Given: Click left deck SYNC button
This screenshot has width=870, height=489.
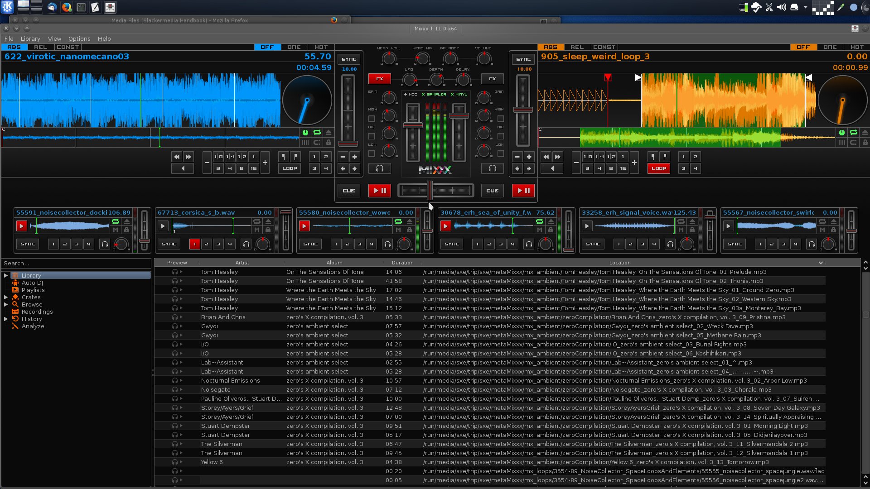Looking at the screenshot, I should pyautogui.click(x=349, y=59).
